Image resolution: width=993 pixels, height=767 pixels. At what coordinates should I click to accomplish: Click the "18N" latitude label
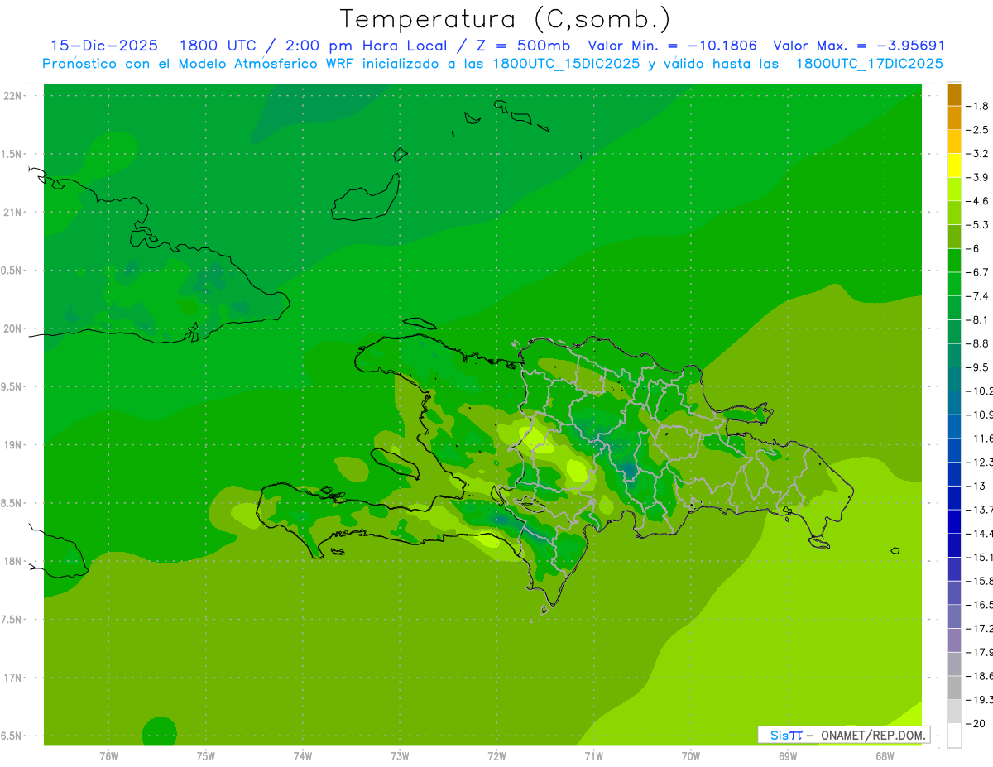coord(14,561)
